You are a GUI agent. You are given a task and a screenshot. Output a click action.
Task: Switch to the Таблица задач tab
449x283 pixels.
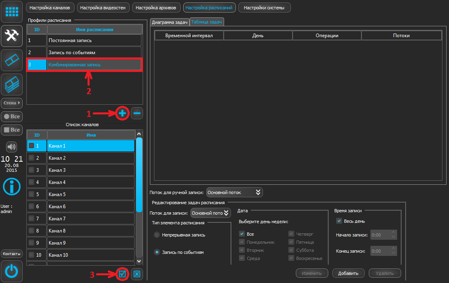click(x=207, y=23)
